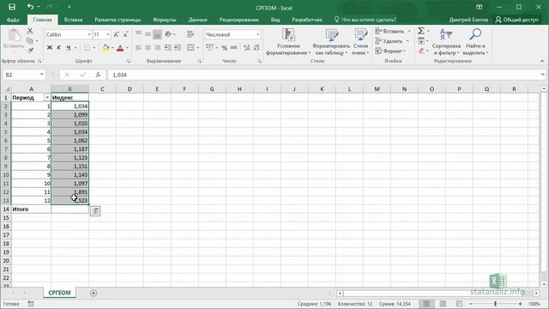Increase font size with the large A icon
549x309 pixels.
117,34
